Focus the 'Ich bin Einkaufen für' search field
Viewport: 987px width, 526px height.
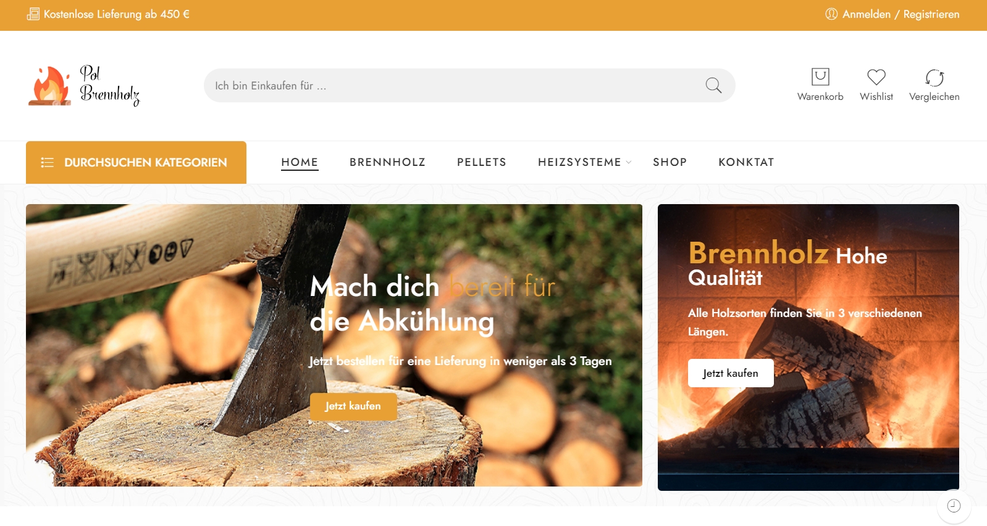pos(454,85)
